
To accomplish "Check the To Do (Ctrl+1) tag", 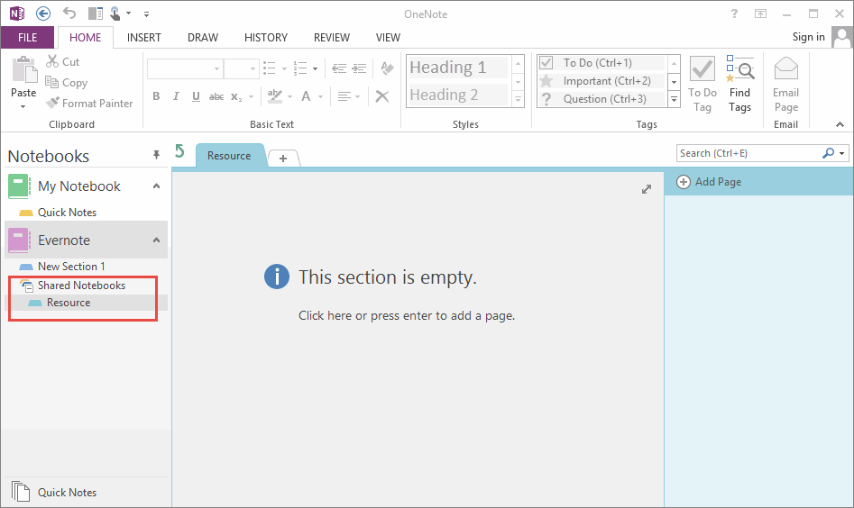I will coord(601,62).
